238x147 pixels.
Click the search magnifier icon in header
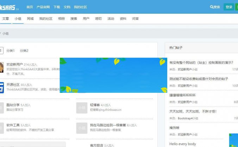(x=212, y=7)
